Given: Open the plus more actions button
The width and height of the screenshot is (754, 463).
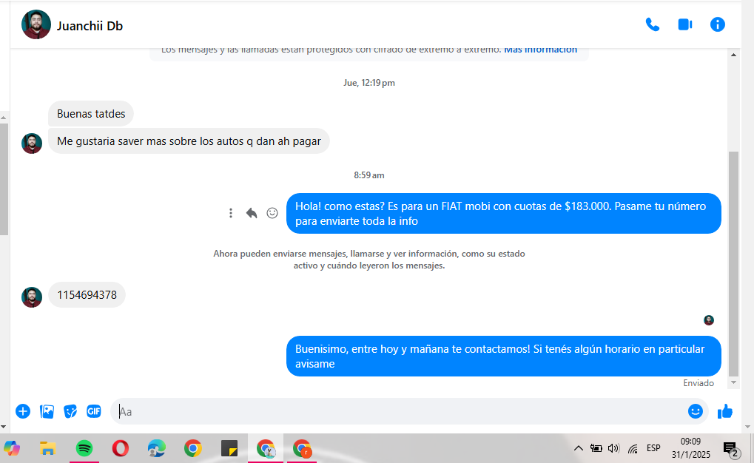Looking at the screenshot, I should [x=23, y=411].
